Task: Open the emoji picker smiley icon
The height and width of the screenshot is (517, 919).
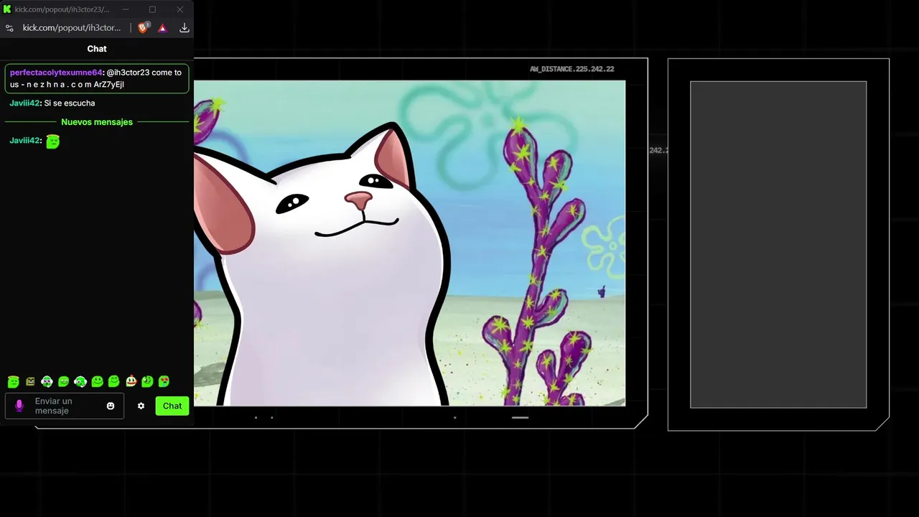Action: 111,406
